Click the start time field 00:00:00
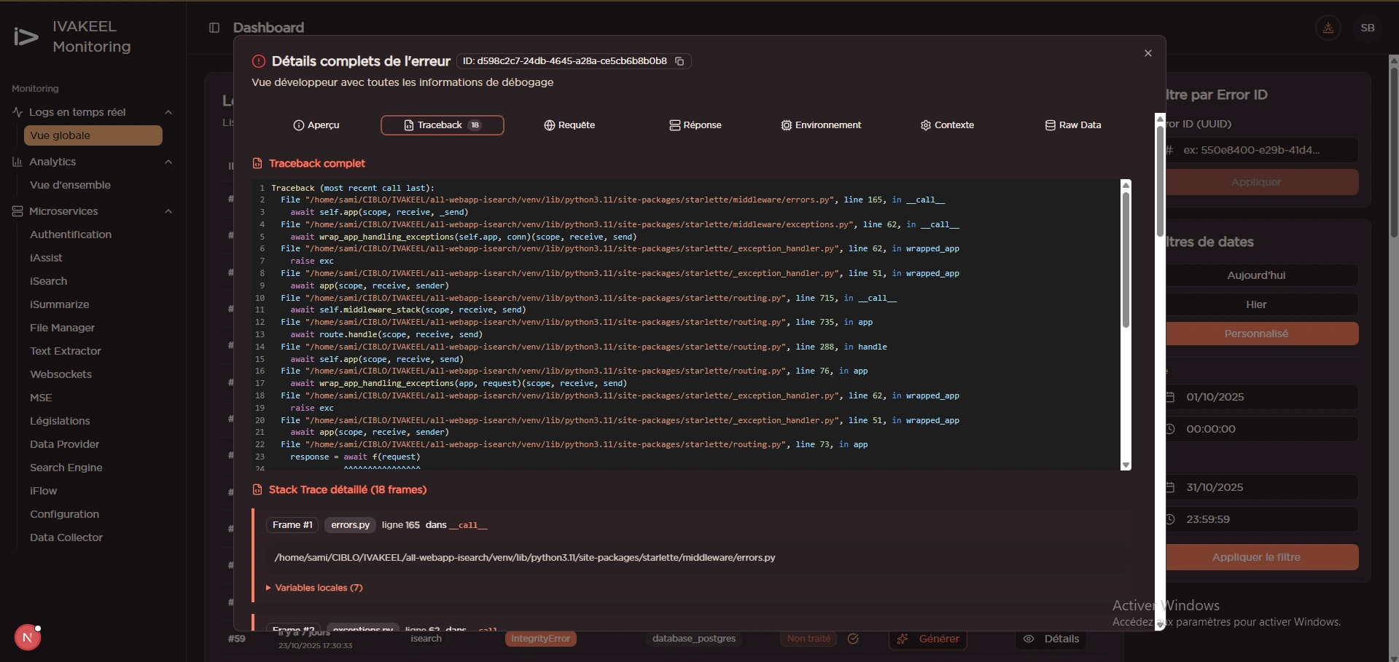The height and width of the screenshot is (662, 1399). click(1262, 429)
